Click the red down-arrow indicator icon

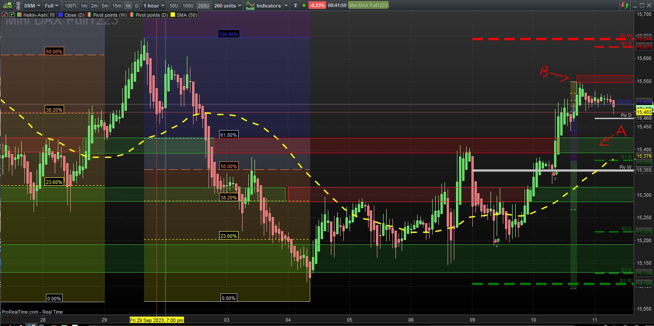5,15
